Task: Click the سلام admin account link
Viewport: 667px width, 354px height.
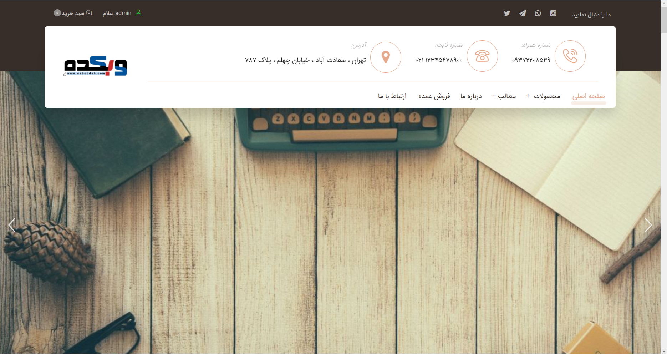Action: click(x=117, y=13)
